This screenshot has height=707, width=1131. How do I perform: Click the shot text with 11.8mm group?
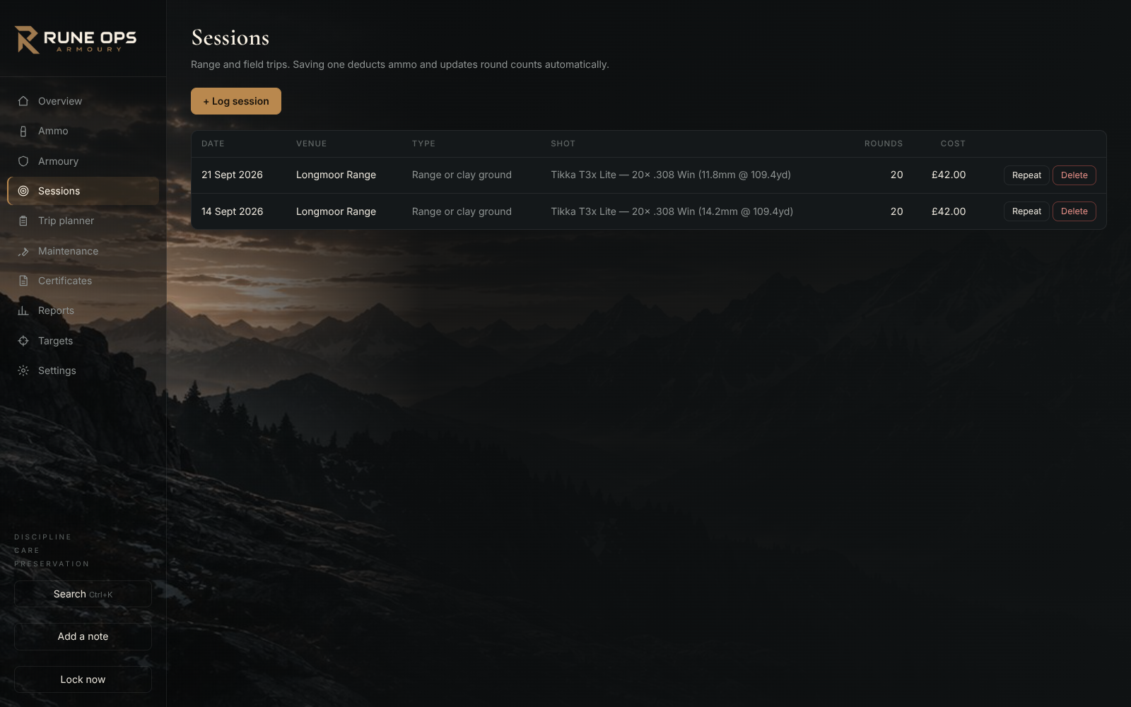[x=671, y=175]
